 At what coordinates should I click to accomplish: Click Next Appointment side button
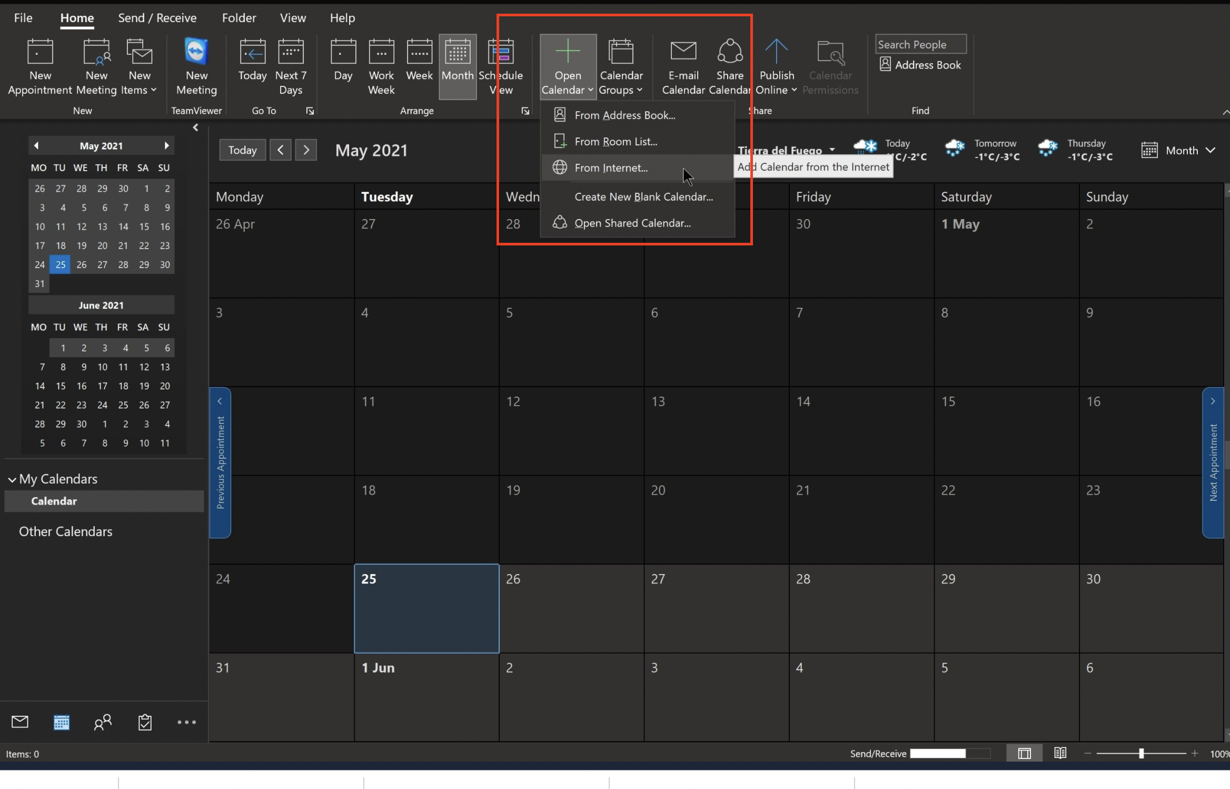[1213, 462]
